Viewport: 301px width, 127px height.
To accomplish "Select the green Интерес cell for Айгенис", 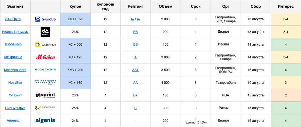I will tap(286, 121).
